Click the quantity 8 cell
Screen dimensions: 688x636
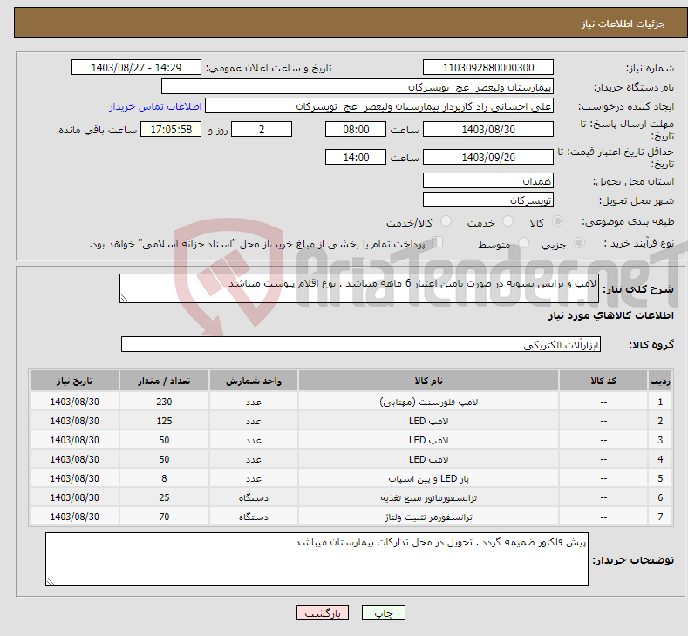[164, 478]
